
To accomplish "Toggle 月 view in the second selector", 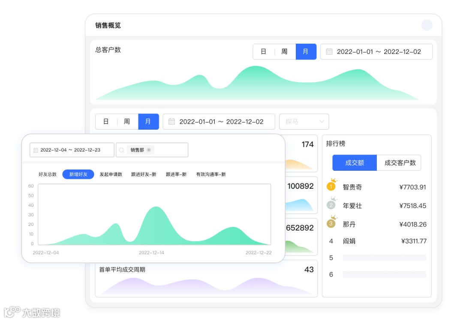I will coord(148,122).
